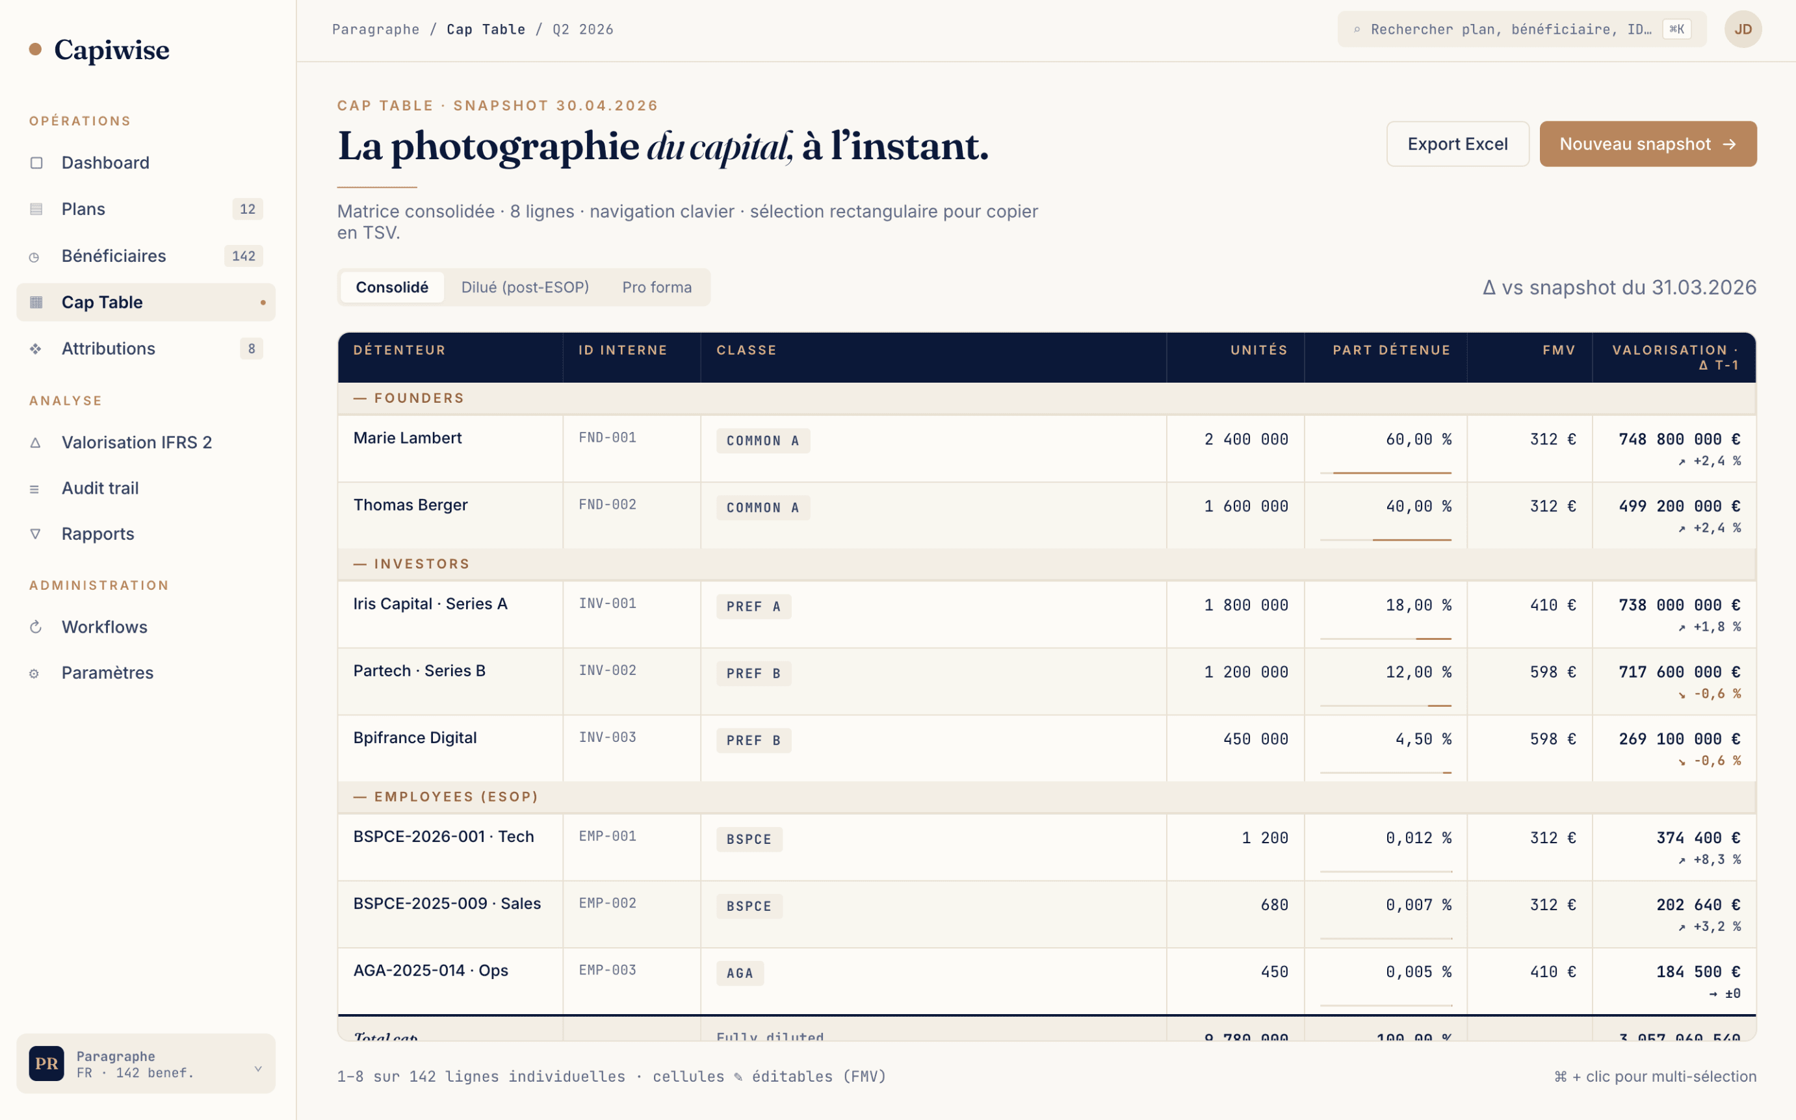This screenshot has width=1796, height=1120.
Task: Click the Valorisation IFRS 2 triangle icon
Action: [x=35, y=442]
